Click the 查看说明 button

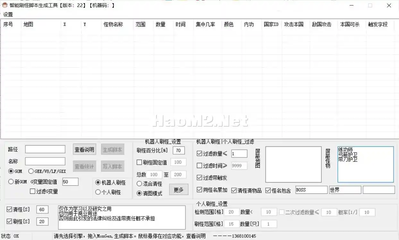[x=85, y=149]
